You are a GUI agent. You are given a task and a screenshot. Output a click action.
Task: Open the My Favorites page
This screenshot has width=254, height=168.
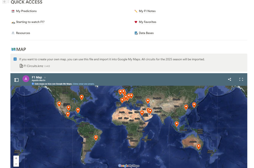[x=147, y=22]
